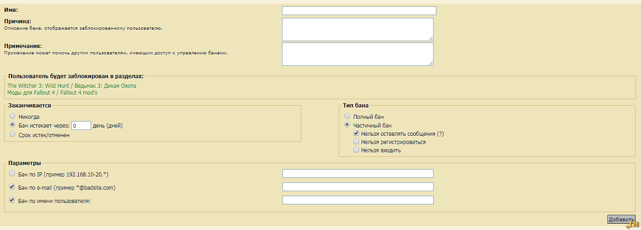641x230 pixels.
Task: Click the Тип бана heading text
Action: tap(356, 105)
